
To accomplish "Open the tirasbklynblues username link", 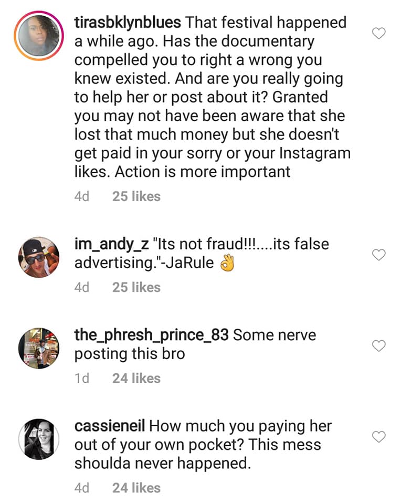I will click(x=128, y=23).
